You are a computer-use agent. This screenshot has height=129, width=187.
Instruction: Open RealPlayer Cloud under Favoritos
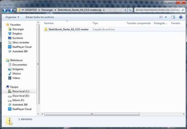click(22, 47)
